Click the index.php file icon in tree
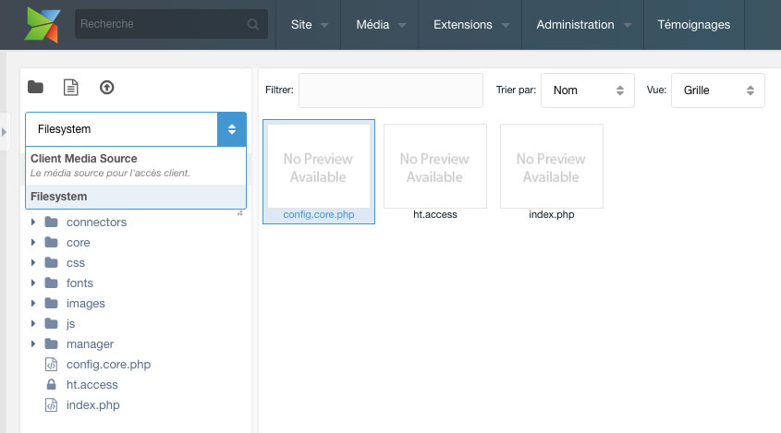Image resolution: width=781 pixels, height=433 pixels. pos(52,405)
